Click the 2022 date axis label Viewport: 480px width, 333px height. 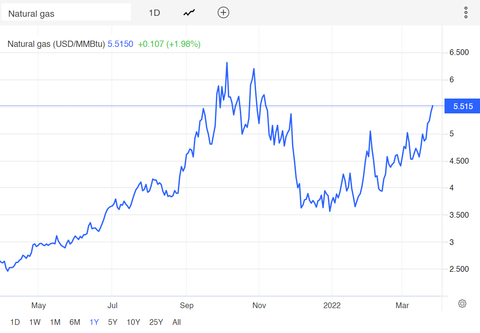332,305
